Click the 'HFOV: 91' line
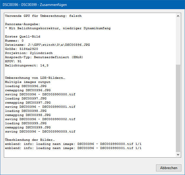Image resolution: width=185 pixels, height=175 pixels. click(x=13, y=61)
